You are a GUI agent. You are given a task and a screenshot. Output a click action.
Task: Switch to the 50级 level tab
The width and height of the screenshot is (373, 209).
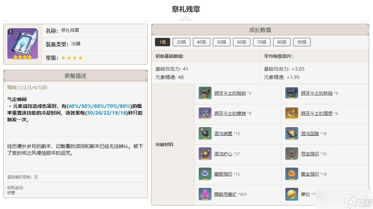[221, 42]
